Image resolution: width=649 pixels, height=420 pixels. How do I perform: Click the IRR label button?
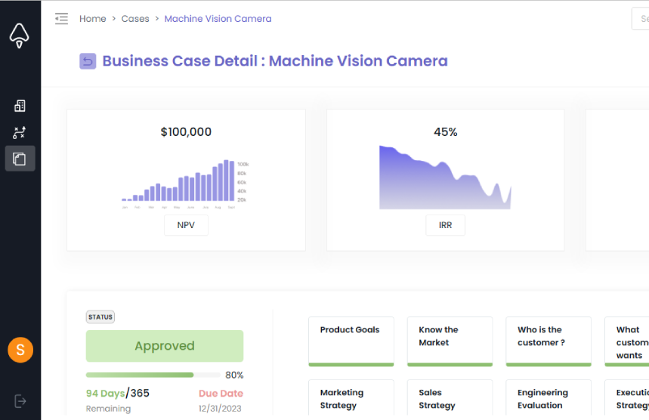click(x=445, y=225)
